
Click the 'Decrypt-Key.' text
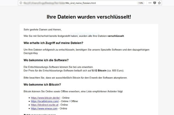click(x=31, y=53)
